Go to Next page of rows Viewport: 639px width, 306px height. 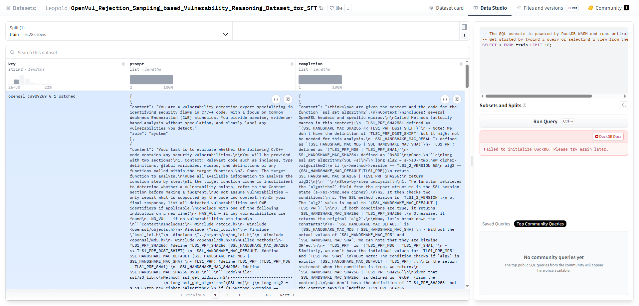pyautogui.click(x=287, y=295)
